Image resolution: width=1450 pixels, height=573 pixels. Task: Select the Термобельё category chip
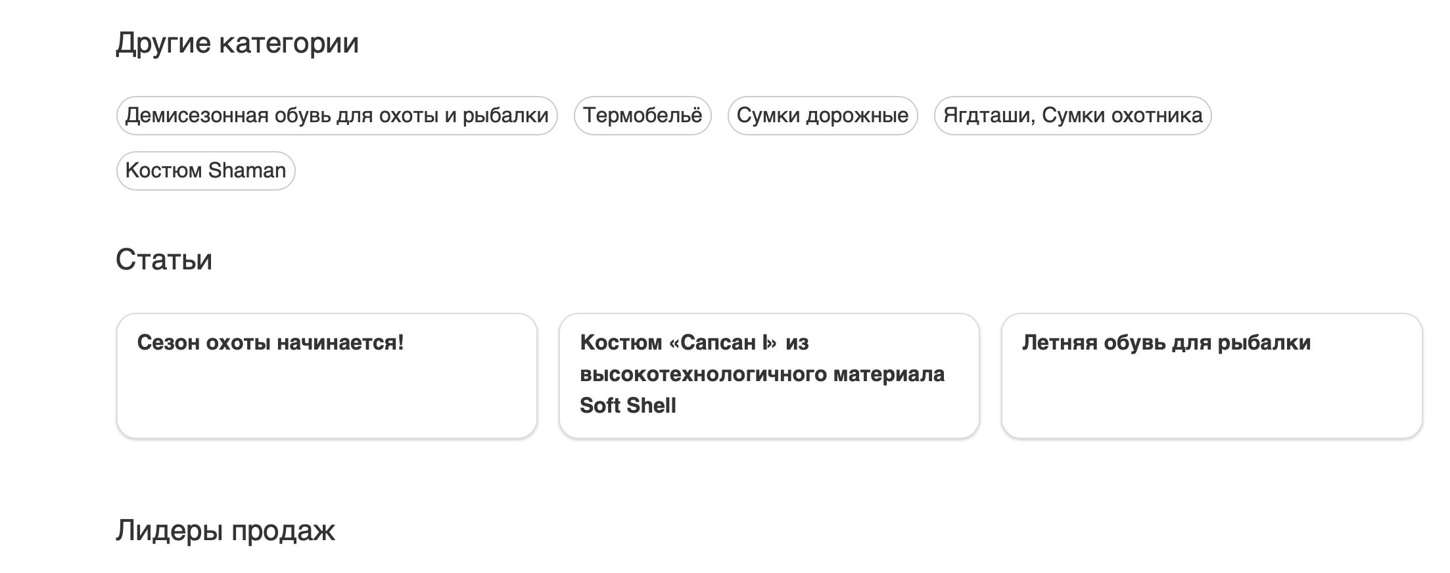click(x=642, y=116)
